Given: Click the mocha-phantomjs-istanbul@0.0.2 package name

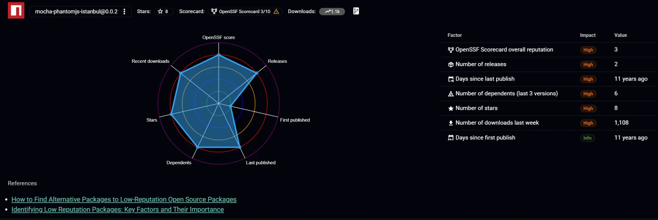Looking at the screenshot, I should (x=76, y=12).
